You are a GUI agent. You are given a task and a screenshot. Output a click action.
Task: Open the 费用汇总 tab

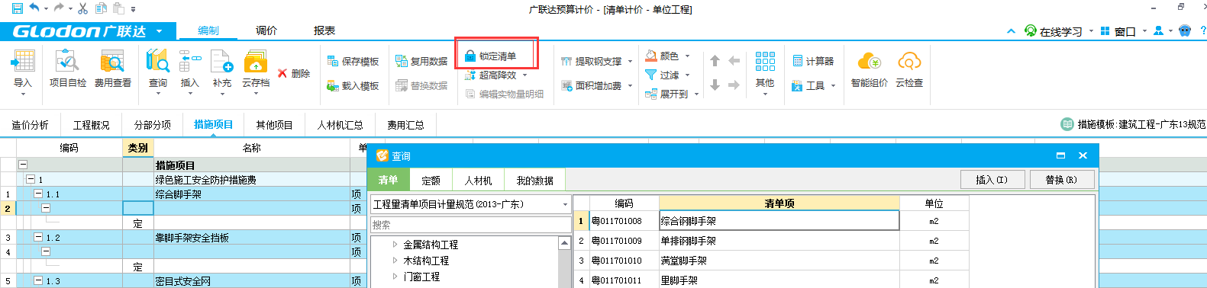[405, 125]
